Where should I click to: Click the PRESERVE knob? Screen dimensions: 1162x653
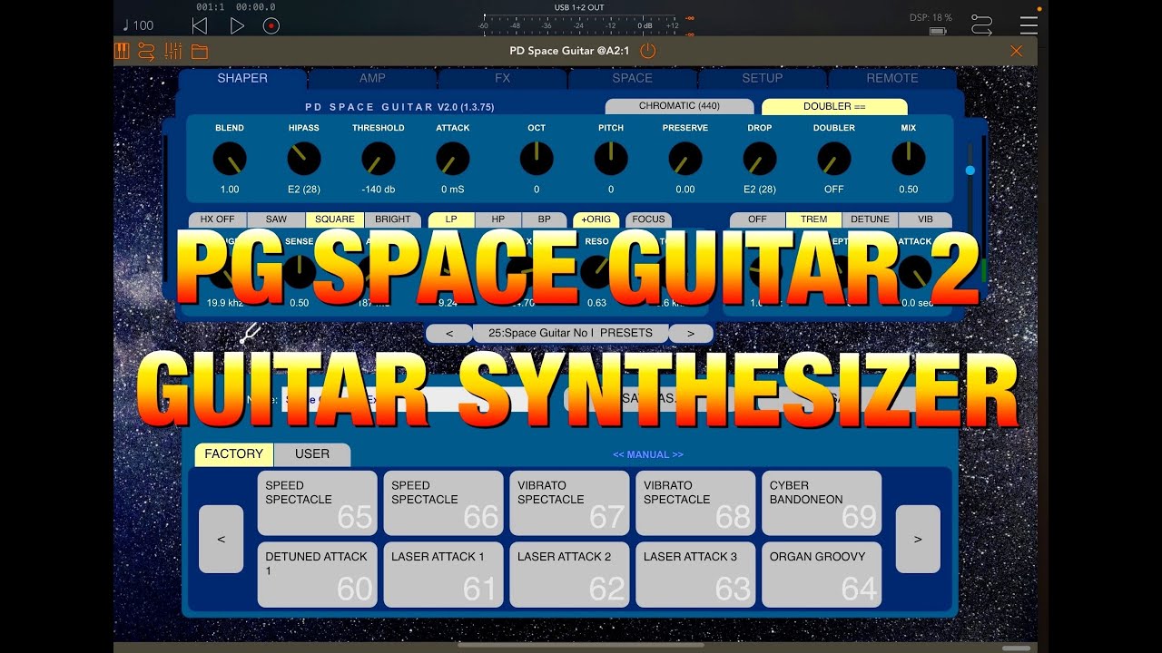click(x=685, y=159)
